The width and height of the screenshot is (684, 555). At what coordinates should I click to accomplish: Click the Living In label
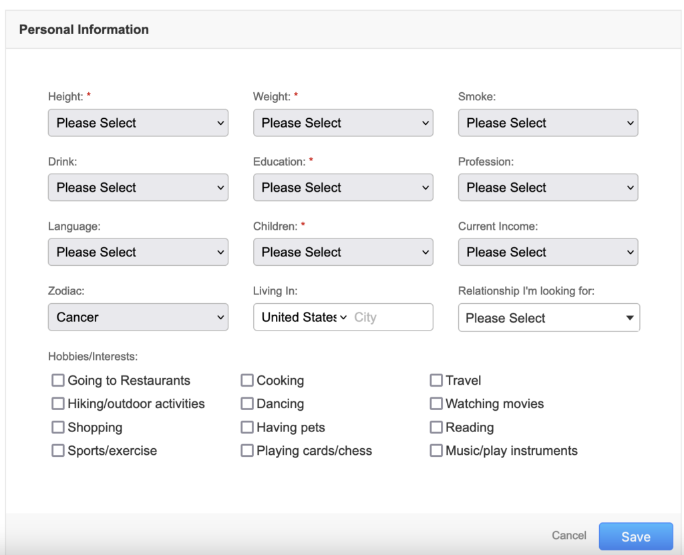tap(275, 291)
